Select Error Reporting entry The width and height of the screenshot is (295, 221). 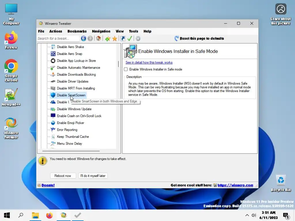[67, 130]
